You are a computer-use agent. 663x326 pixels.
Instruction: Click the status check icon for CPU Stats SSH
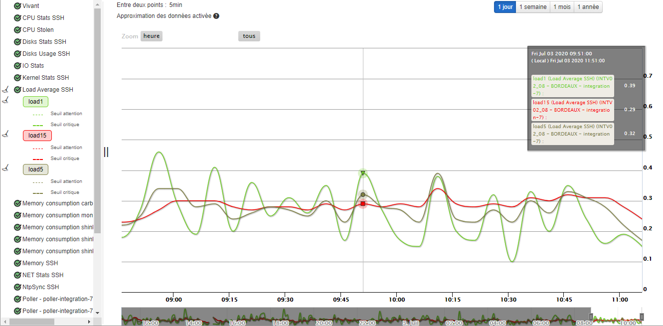click(x=17, y=18)
